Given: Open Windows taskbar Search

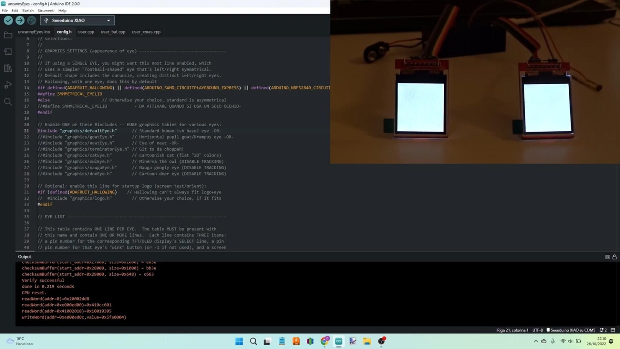Looking at the screenshot, I should pos(253,341).
